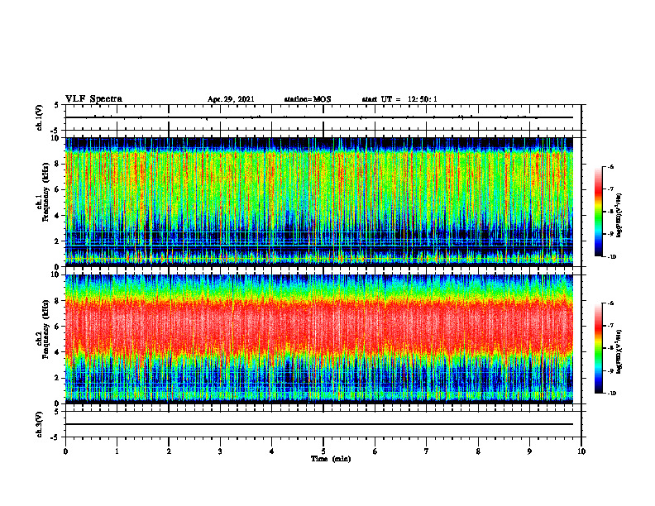Click the time axis tick label "7"

(x=427, y=451)
